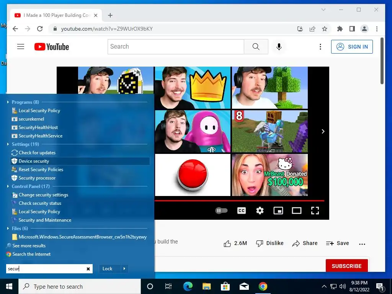Collapse the Settings (19) group

tap(8, 144)
